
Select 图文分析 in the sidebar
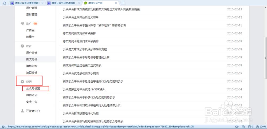[x=32, y=59]
